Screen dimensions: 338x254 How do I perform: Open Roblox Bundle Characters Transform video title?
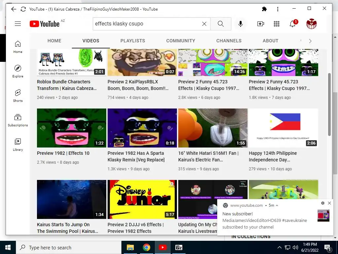tap(67, 85)
